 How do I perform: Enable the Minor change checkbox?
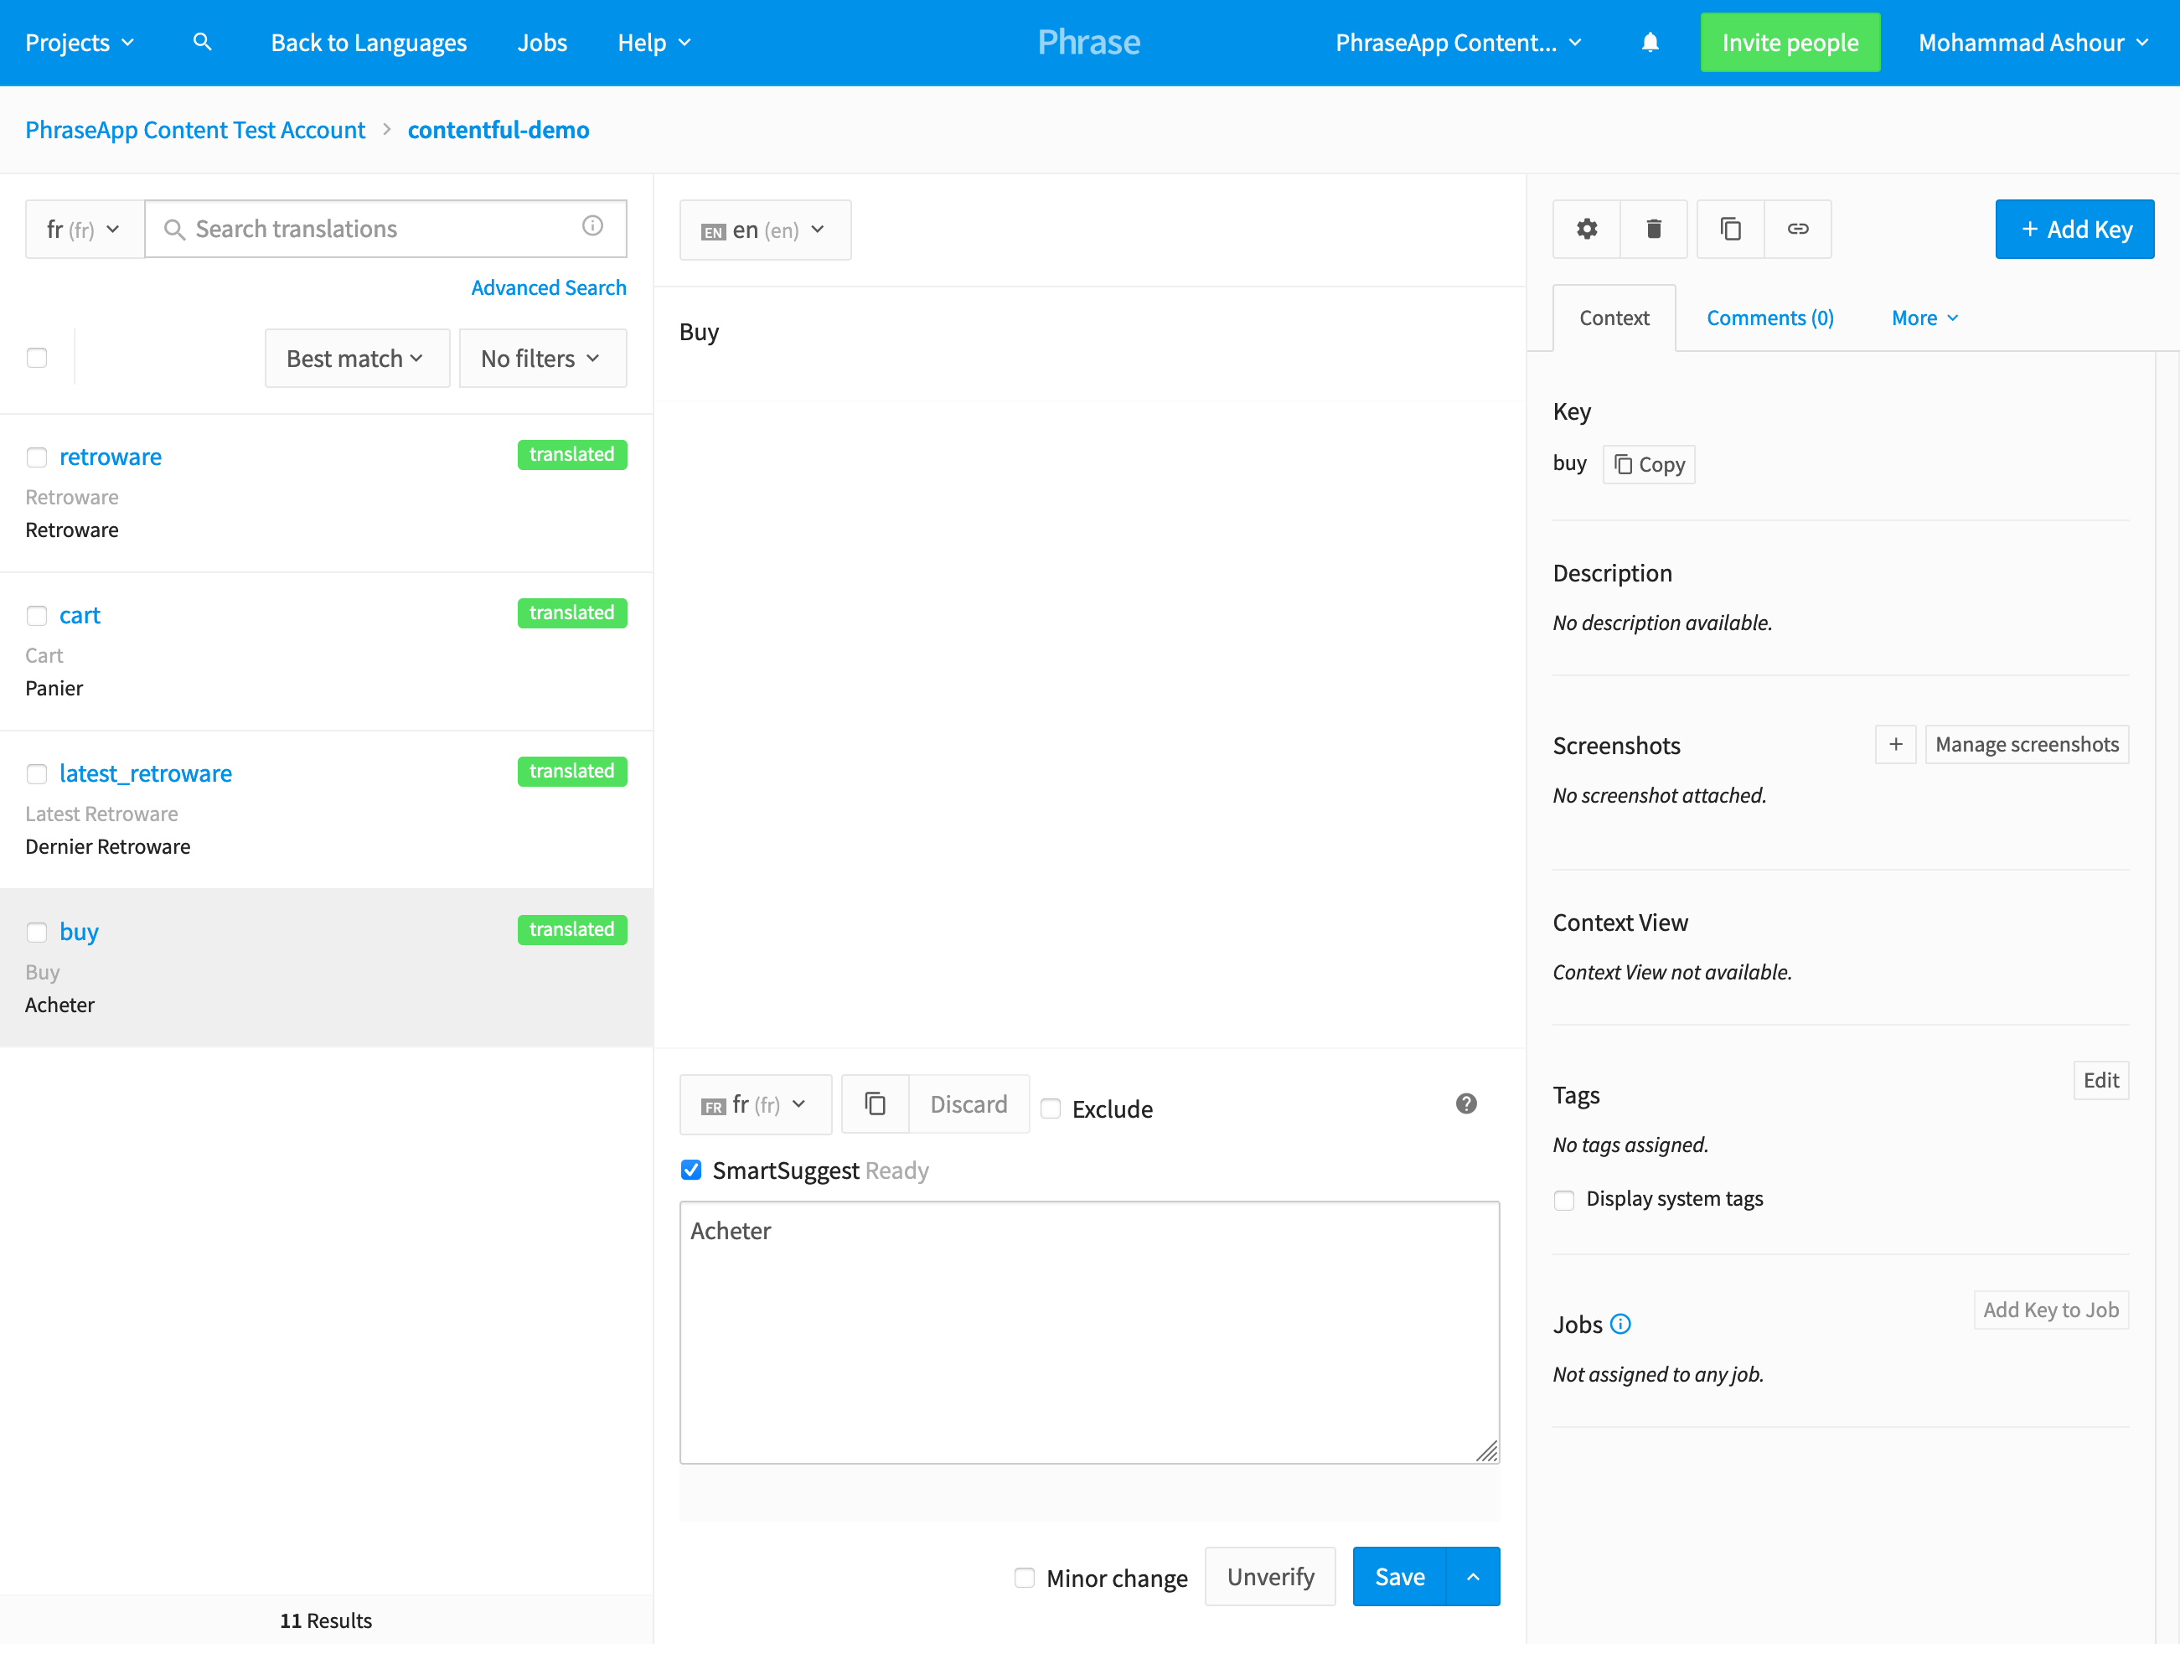coord(1025,1577)
